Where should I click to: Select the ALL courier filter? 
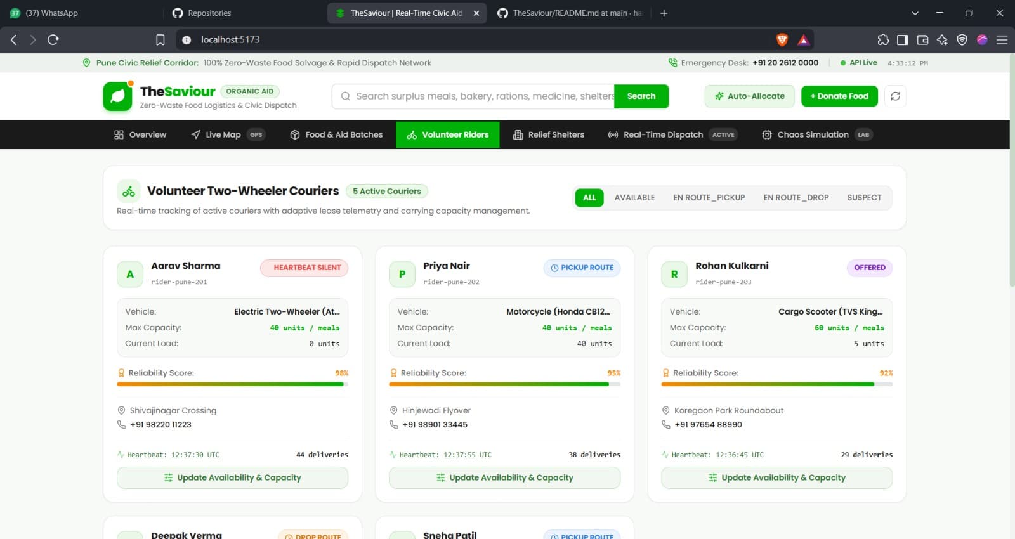(589, 198)
